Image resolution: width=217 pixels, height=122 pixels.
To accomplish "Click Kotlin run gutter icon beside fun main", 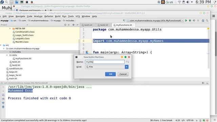I will click(x=87, y=52).
